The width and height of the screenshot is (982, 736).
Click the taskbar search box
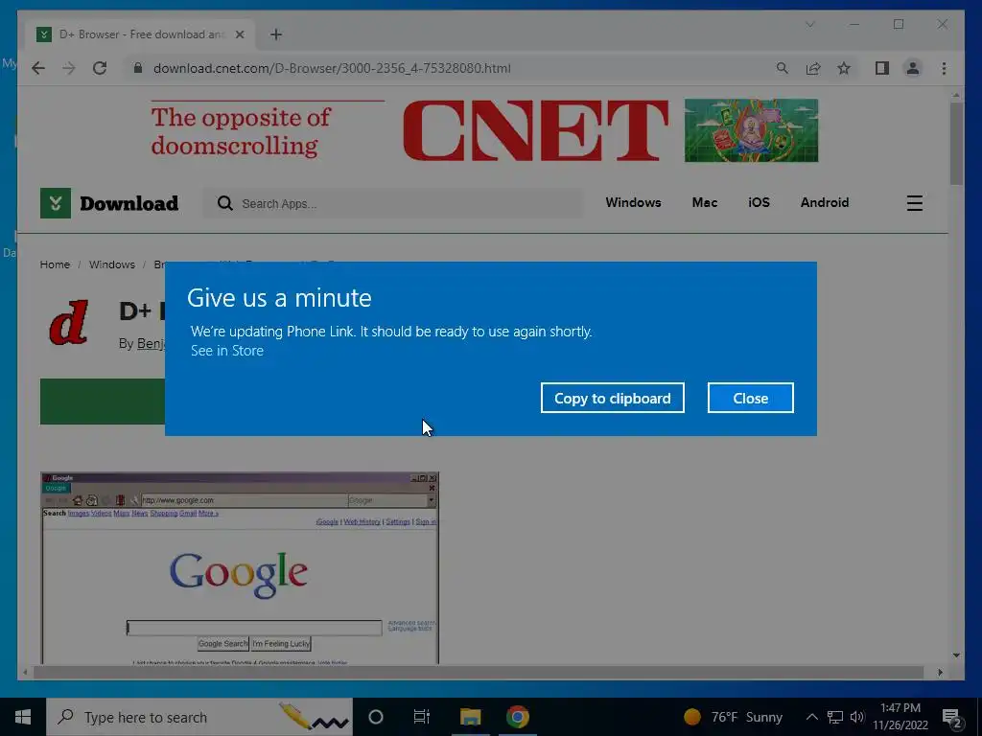coord(199,717)
